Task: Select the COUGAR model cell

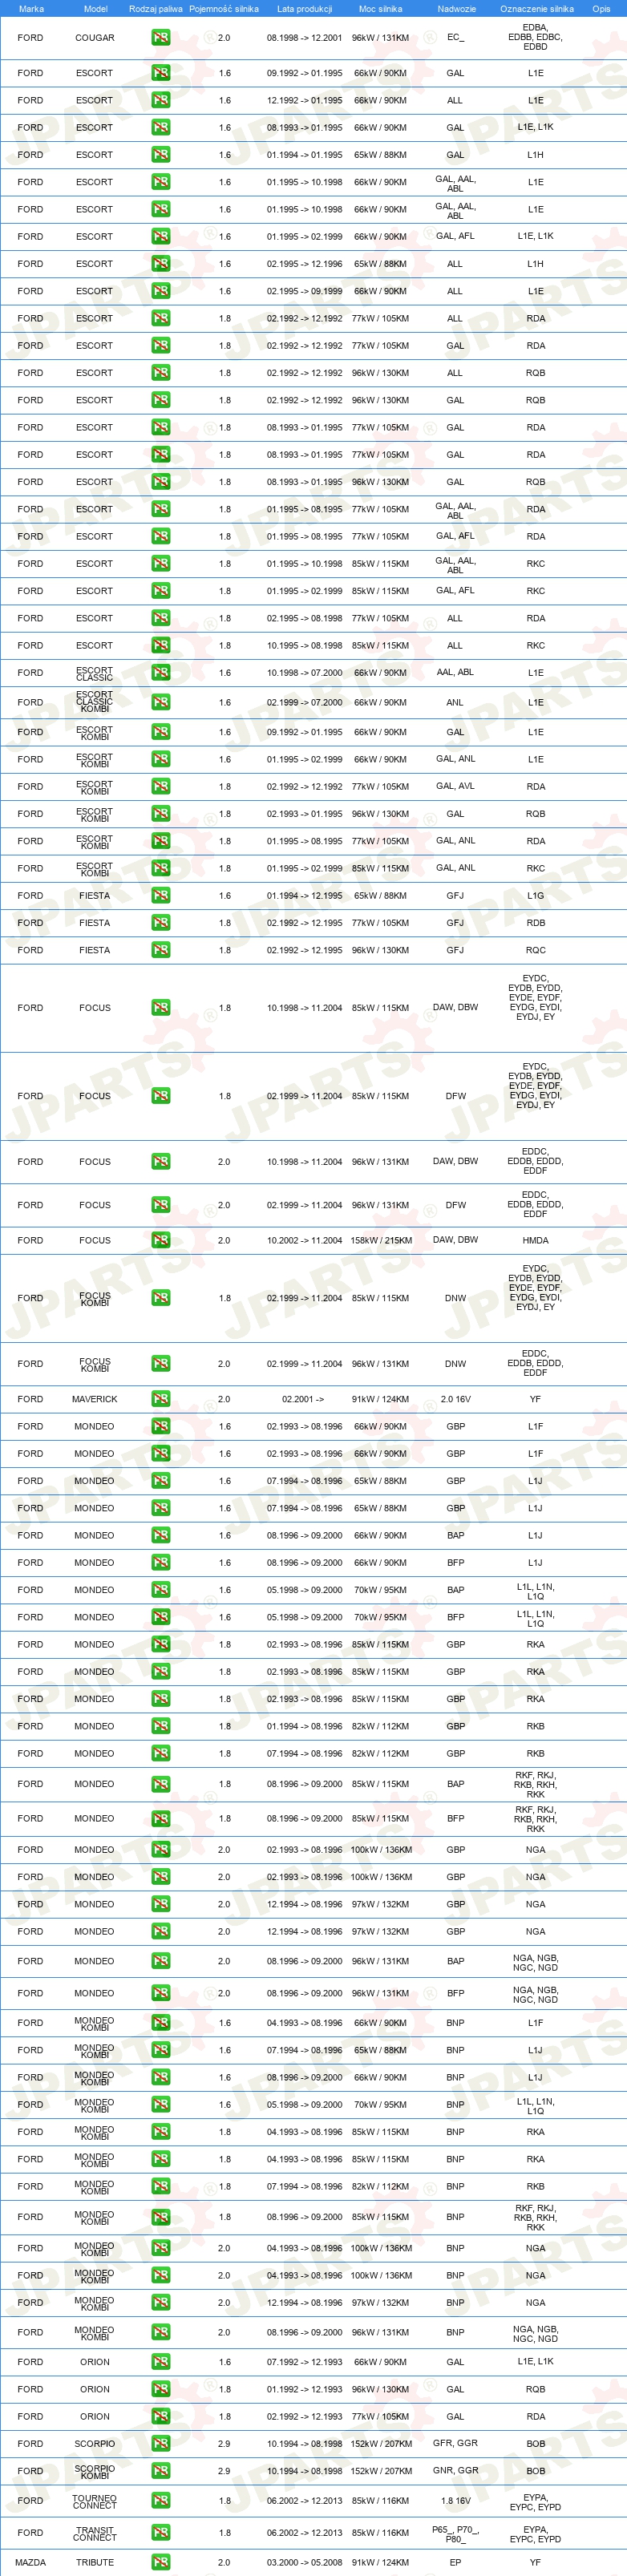Action: tap(95, 38)
